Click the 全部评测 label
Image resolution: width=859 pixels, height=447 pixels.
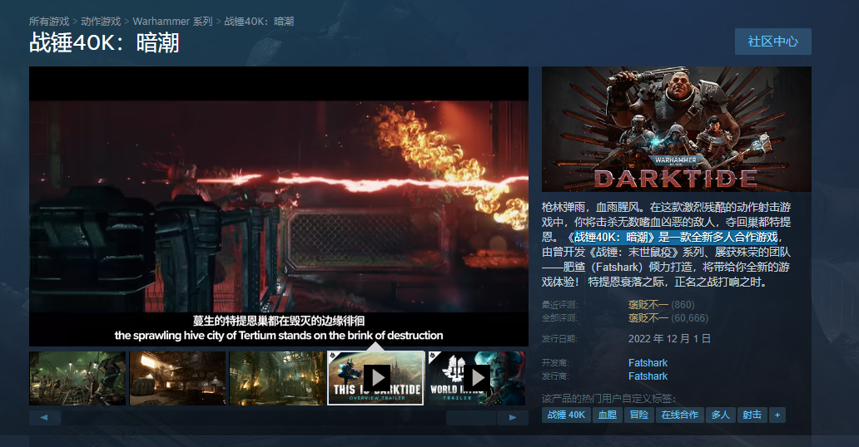pos(560,318)
